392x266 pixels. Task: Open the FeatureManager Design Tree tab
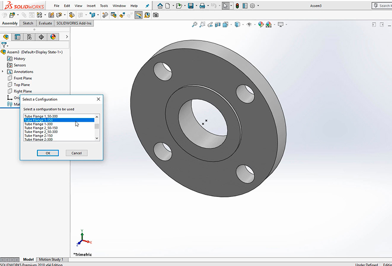point(6,37)
